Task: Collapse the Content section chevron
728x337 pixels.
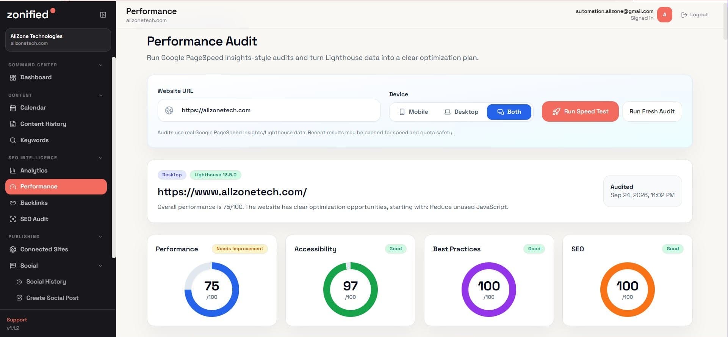Action: pos(101,95)
